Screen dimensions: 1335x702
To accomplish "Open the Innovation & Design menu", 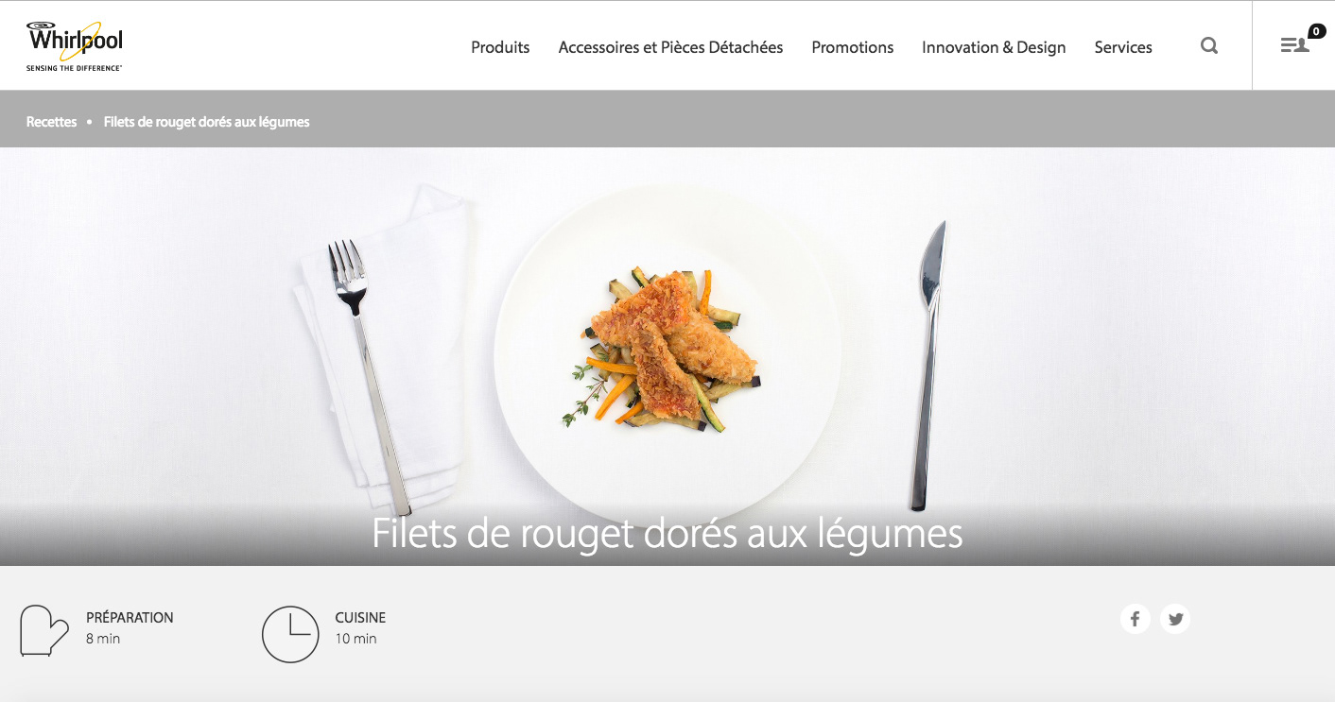I will pyautogui.click(x=994, y=47).
